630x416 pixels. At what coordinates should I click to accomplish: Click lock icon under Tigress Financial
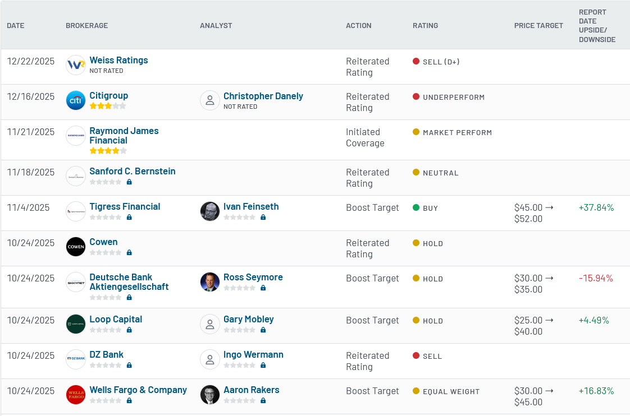point(129,217)
